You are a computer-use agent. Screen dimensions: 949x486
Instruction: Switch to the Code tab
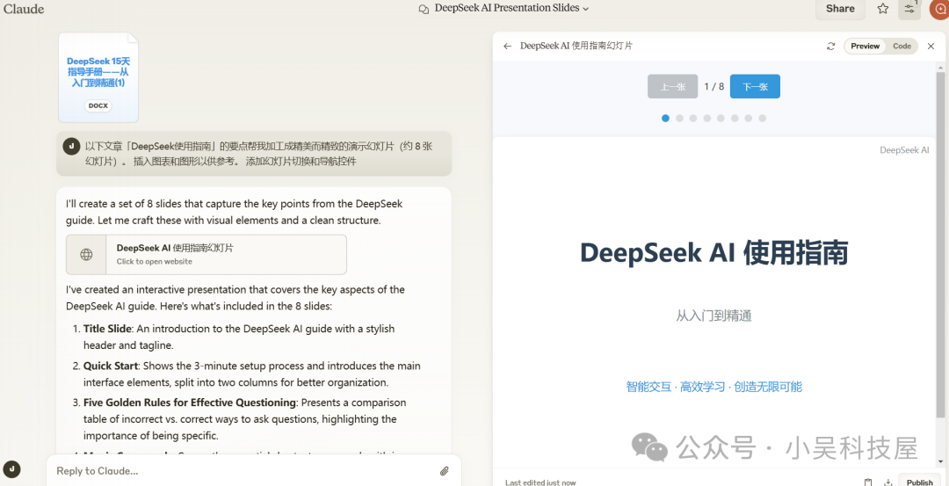pos(902,46)
